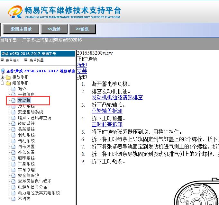Open the 发动机 chapter
Screen dimensions: 219x205
(x=24, y=100)
